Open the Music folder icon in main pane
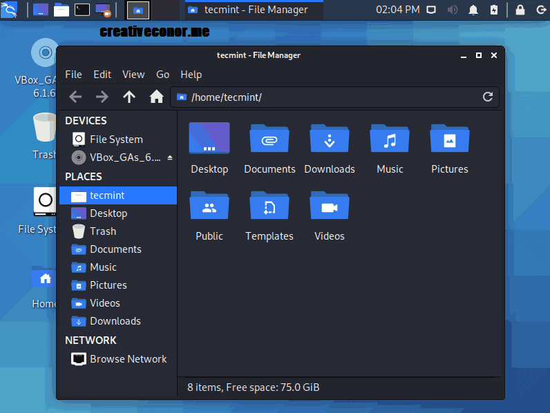This screenshot has height=413, width=550. click(x=390, y=138)
